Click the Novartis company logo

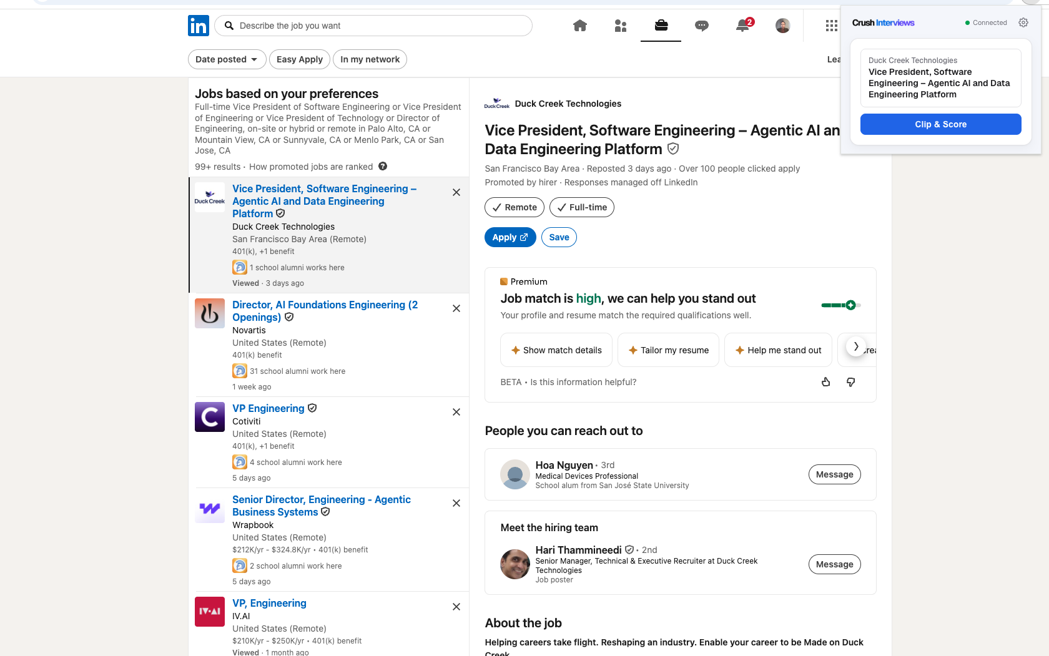click(x=210, y=313)
